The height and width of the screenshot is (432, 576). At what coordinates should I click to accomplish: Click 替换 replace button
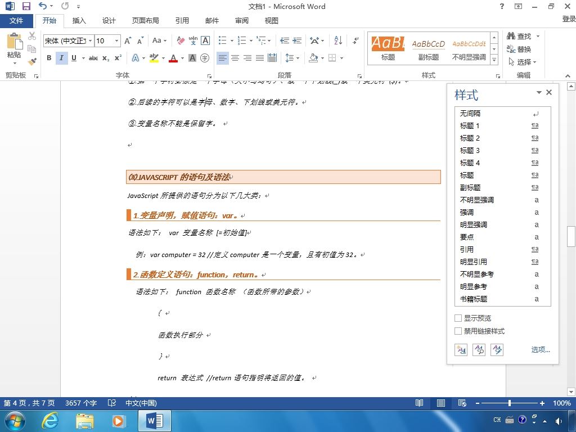pos(519,49)
